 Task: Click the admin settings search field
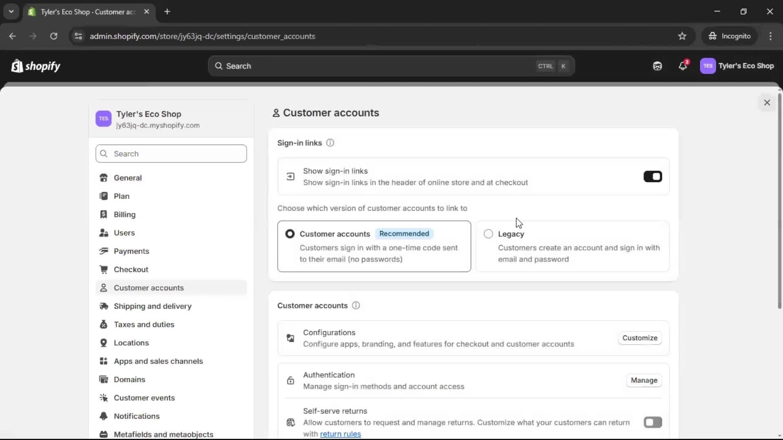click(171, 154)
